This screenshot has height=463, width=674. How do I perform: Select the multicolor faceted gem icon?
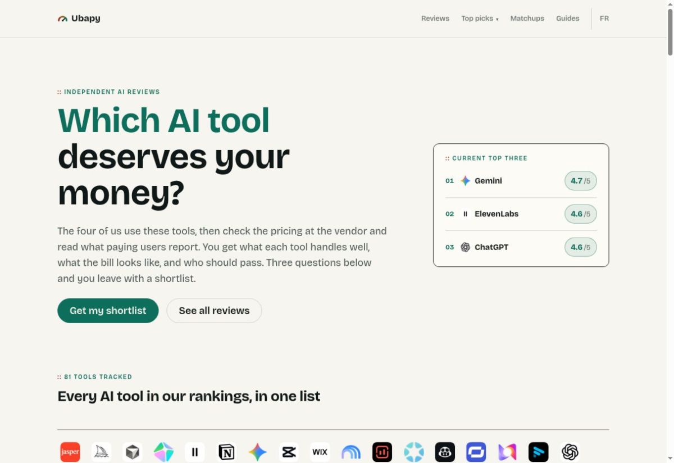point(163,452)
